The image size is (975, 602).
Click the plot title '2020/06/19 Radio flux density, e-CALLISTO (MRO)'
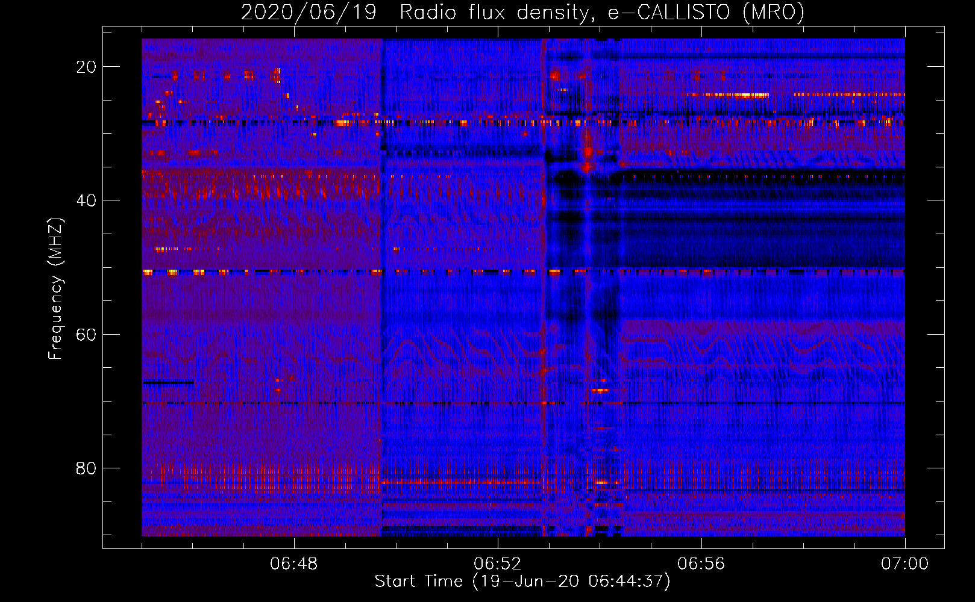click(522, 12)
